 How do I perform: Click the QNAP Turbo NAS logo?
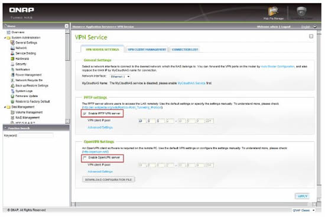click(21, 13)
